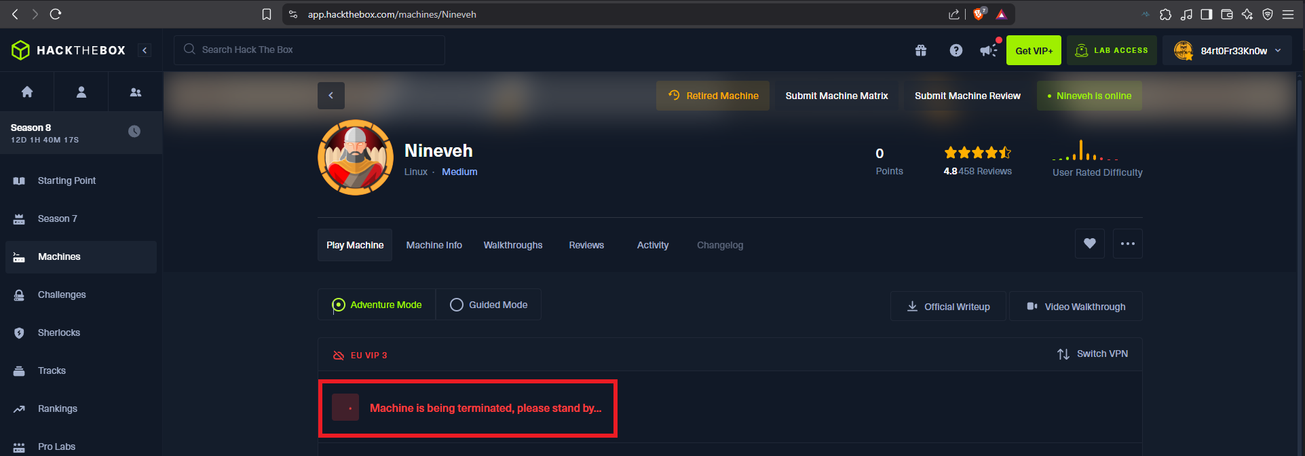This screenshot has width=1305, height=456.
Task: Open Starting Point in the sidebar
Action: 81,180
